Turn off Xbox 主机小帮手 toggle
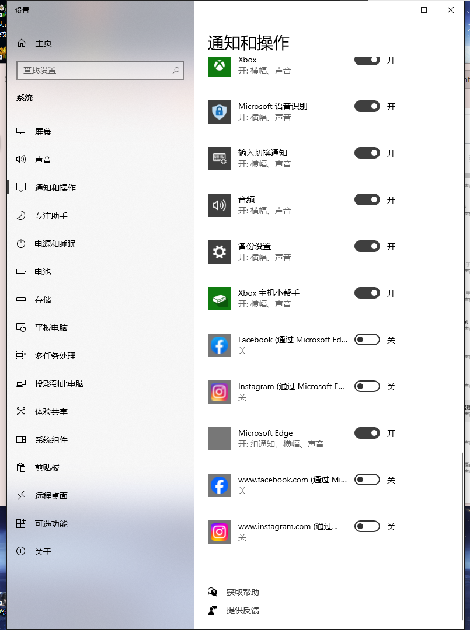Image resolution: width=470 pixels, height=630 pixels. pos(367,293)
